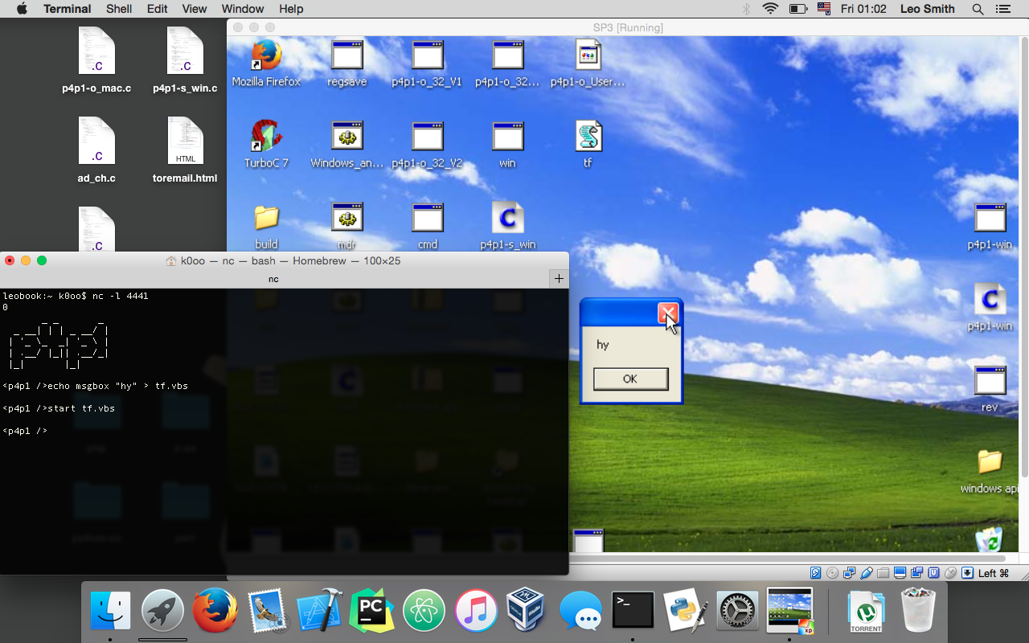Image resolution: width=1029 pixels, height=643 pixels.
Task: Click VirtualBox keyboard capture indicator
Action: point(967,573)
